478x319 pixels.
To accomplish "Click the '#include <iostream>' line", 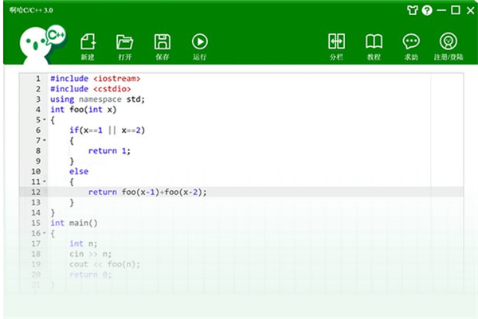I will click(95, 79).
